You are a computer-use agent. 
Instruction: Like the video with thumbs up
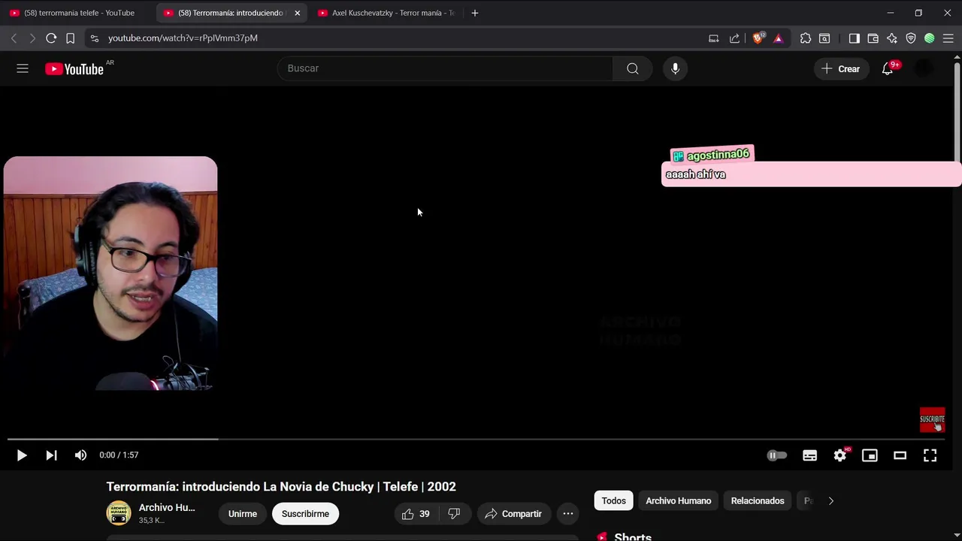tap(416, 514)
